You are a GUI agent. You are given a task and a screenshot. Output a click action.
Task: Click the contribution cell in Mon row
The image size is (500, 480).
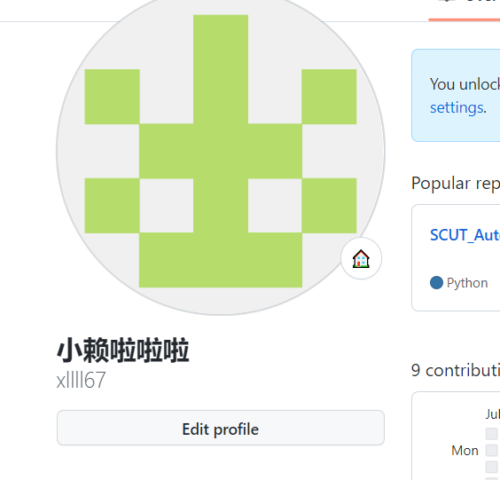coord(492,451)
